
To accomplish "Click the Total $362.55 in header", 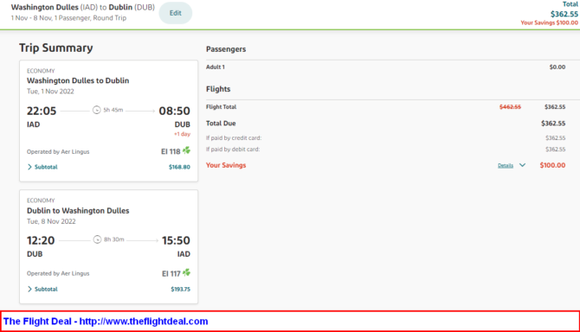I will pos(564,14).
